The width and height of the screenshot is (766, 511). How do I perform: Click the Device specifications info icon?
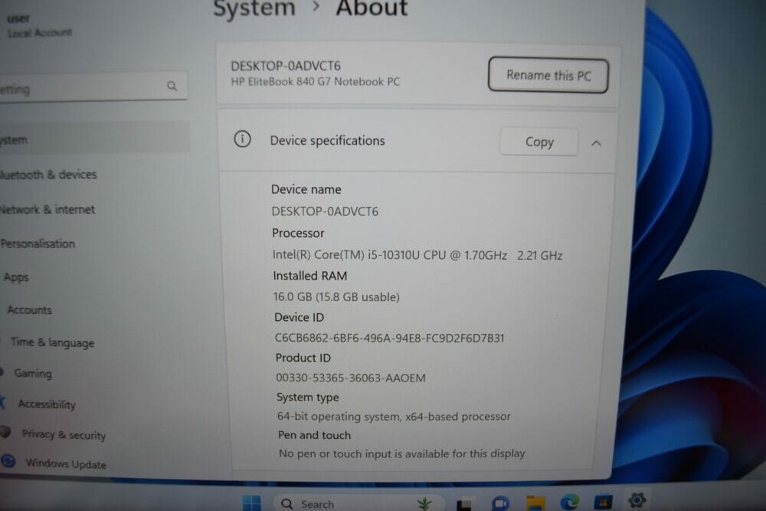(x=242, y=139)
